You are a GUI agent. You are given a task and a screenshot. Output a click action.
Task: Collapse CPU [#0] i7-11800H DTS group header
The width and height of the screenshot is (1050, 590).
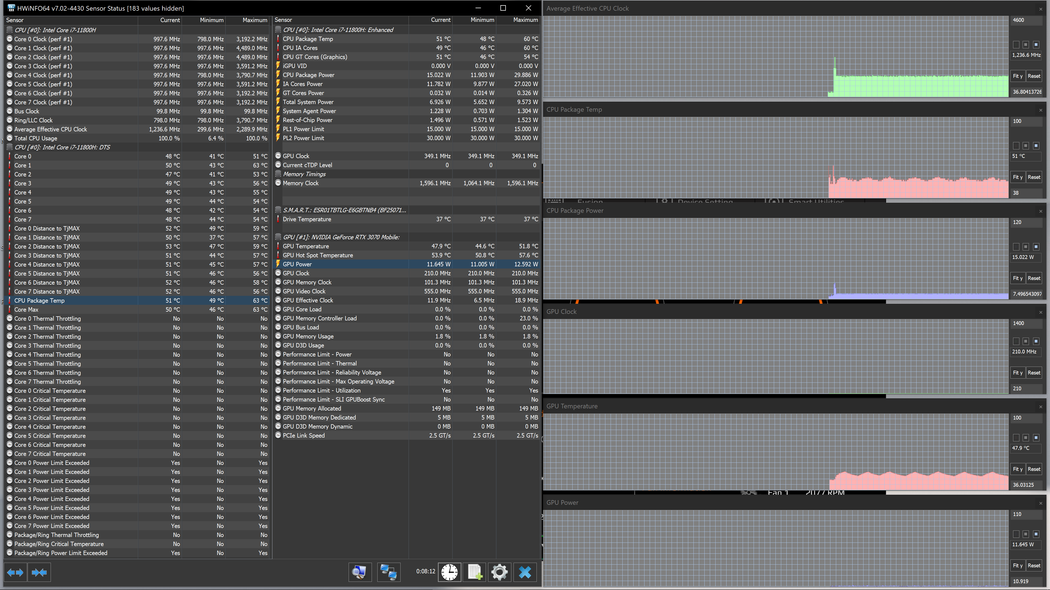pyautogui.click(x=62, y=147)
